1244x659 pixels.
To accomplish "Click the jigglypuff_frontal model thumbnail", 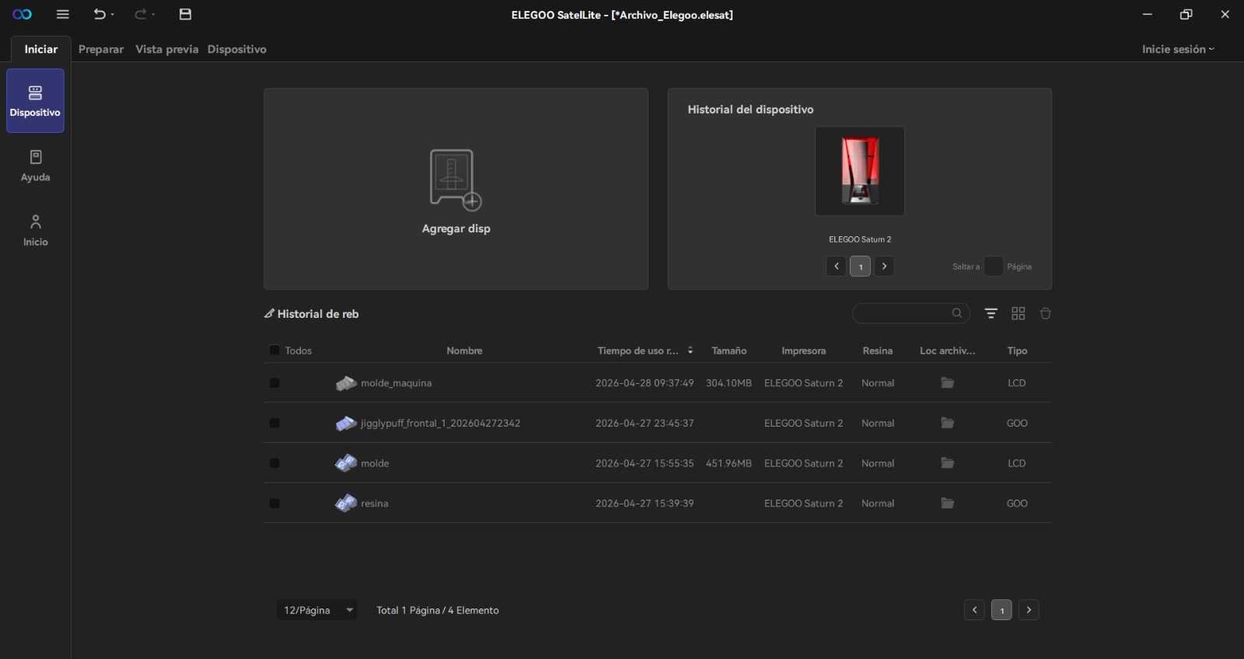I will [346, 423].
